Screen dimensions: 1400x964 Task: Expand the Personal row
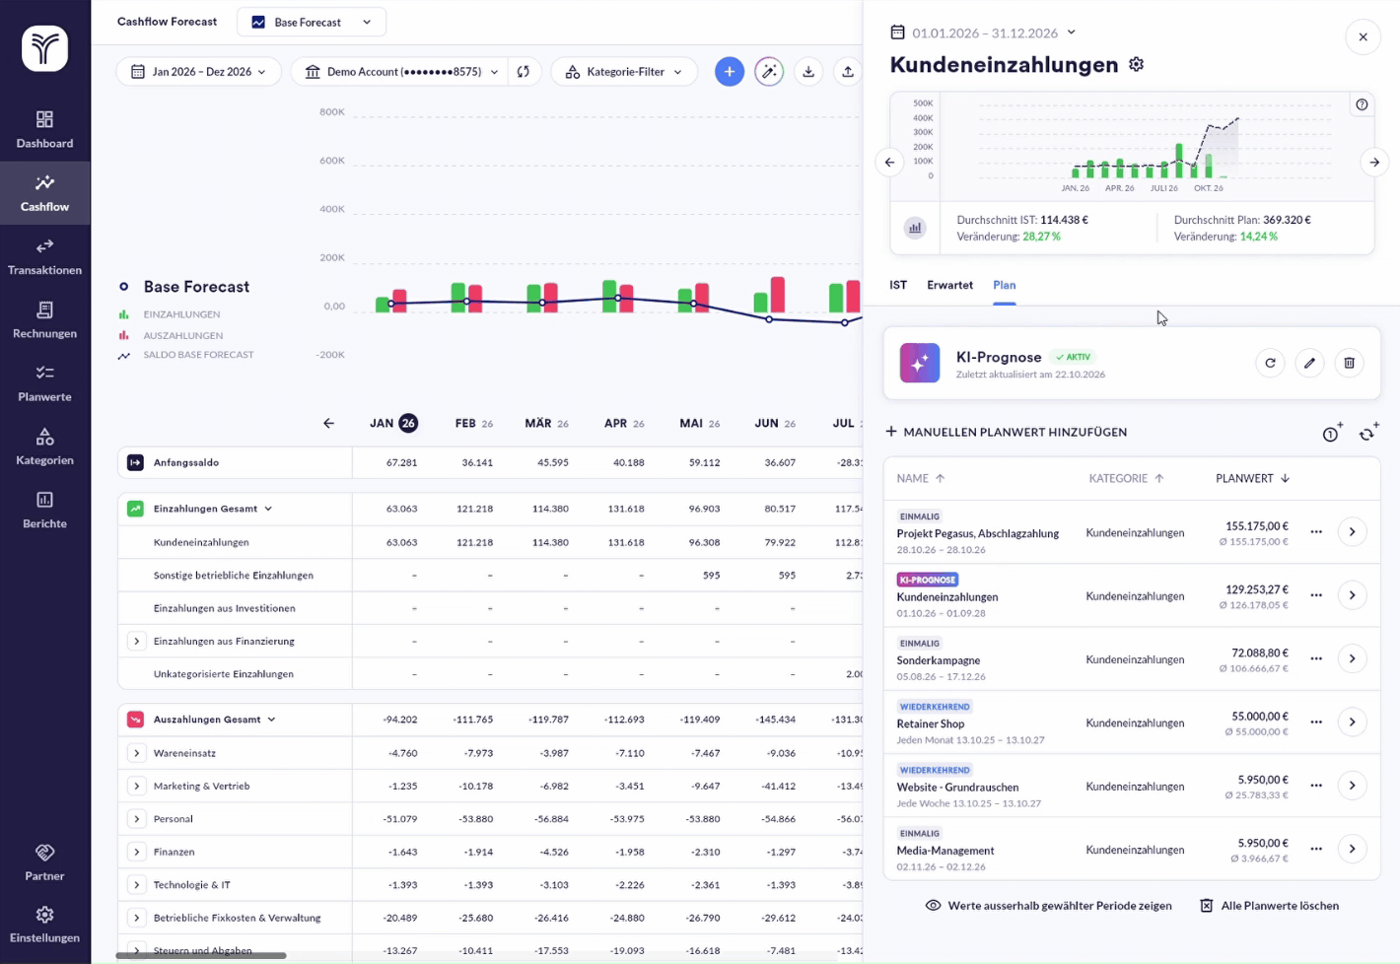click(137, 819)
